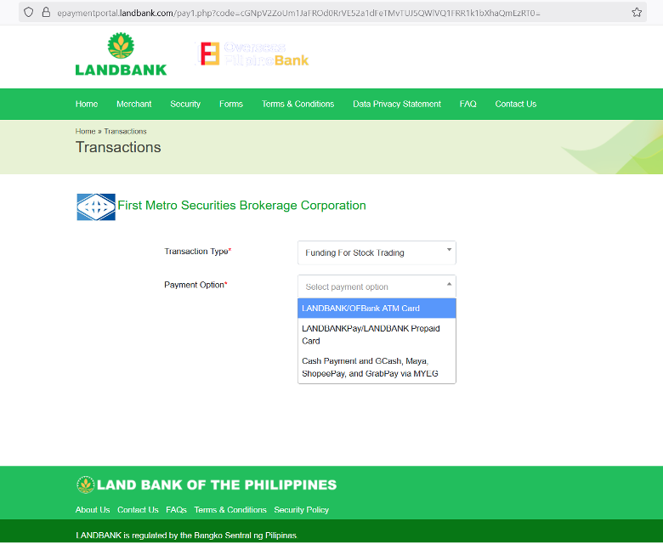Open Terms & Conditions footer link

point(230,510)
